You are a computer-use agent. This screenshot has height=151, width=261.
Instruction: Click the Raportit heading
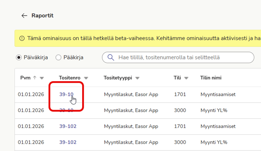point(42,16)
